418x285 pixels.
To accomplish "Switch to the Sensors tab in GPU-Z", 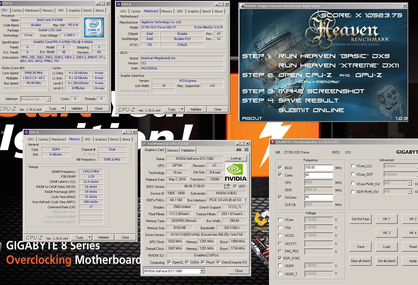I will (172, 150).
